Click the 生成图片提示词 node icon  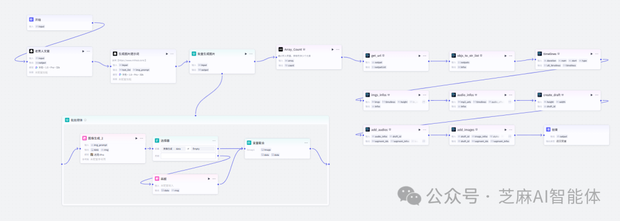(115, 53)
